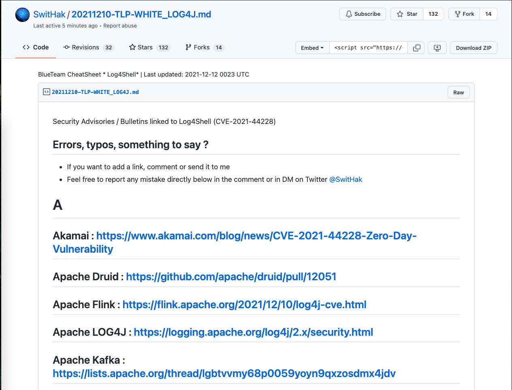This screenshot has height=390, width=512.
Task: Click the SwitHak profile avatar
Action: coord(23,15)
